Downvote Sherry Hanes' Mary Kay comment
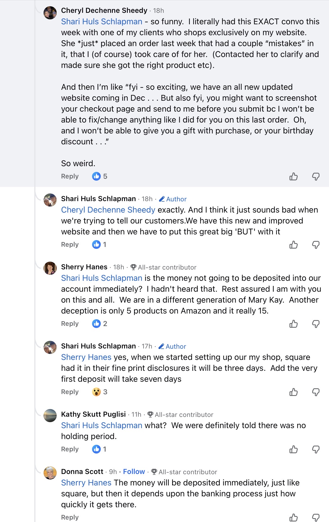 [316, 324]
